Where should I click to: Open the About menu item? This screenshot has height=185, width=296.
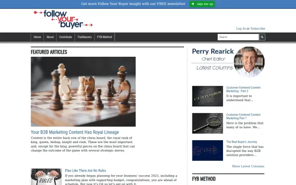[x=50, y=37]
